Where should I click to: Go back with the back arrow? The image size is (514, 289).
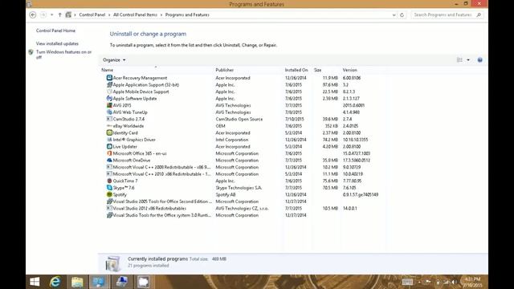(32, 14)
